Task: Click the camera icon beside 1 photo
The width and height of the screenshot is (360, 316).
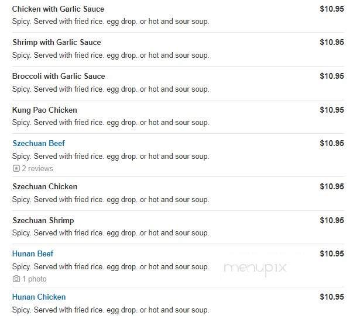Action: [x=16, y=279]
